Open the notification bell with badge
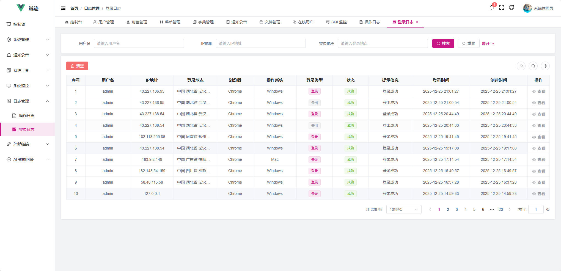The width and height of the screenshot is (561, 271). click(492, 8)
